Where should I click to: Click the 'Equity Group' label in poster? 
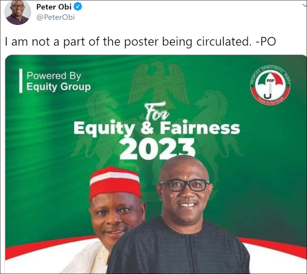click(59, 87)
